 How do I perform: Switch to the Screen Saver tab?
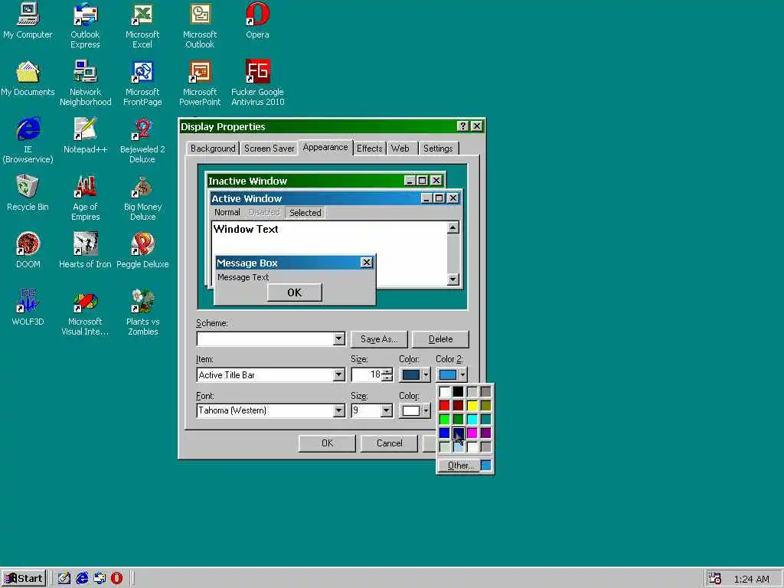tap(269, 149)
